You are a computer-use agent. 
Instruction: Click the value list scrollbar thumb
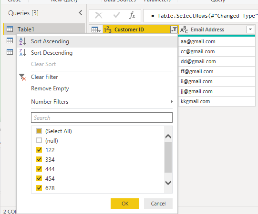coord(168,157)
